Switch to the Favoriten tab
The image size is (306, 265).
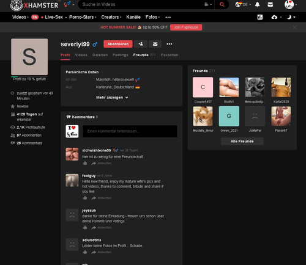(x=170, y=55)
